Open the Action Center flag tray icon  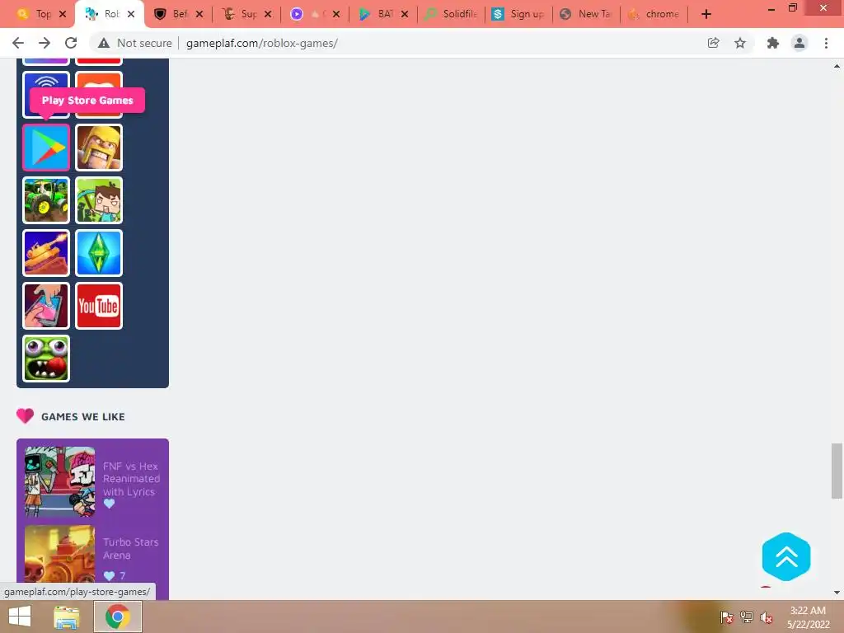point(727,617)
